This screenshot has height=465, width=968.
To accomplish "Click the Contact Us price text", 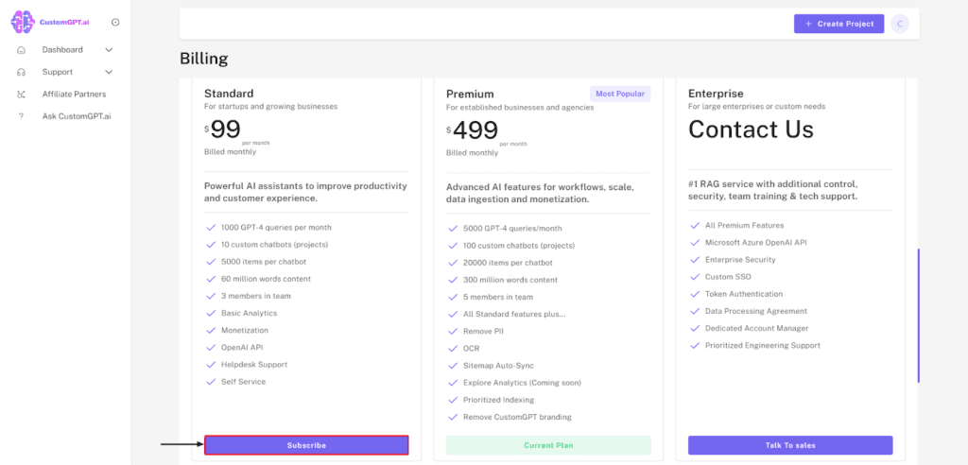I will [751, 129].
